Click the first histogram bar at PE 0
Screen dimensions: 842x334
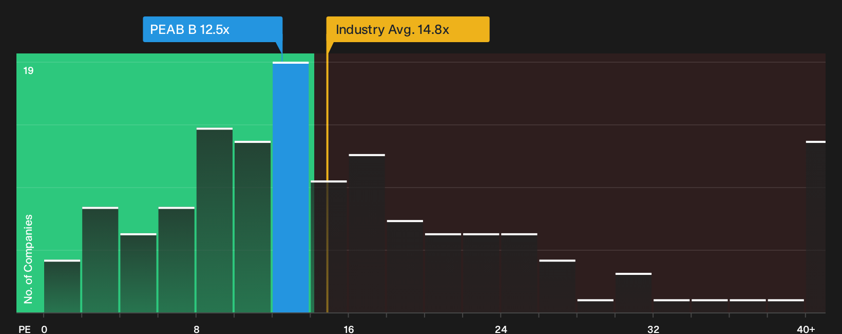[x=62, y=286]
